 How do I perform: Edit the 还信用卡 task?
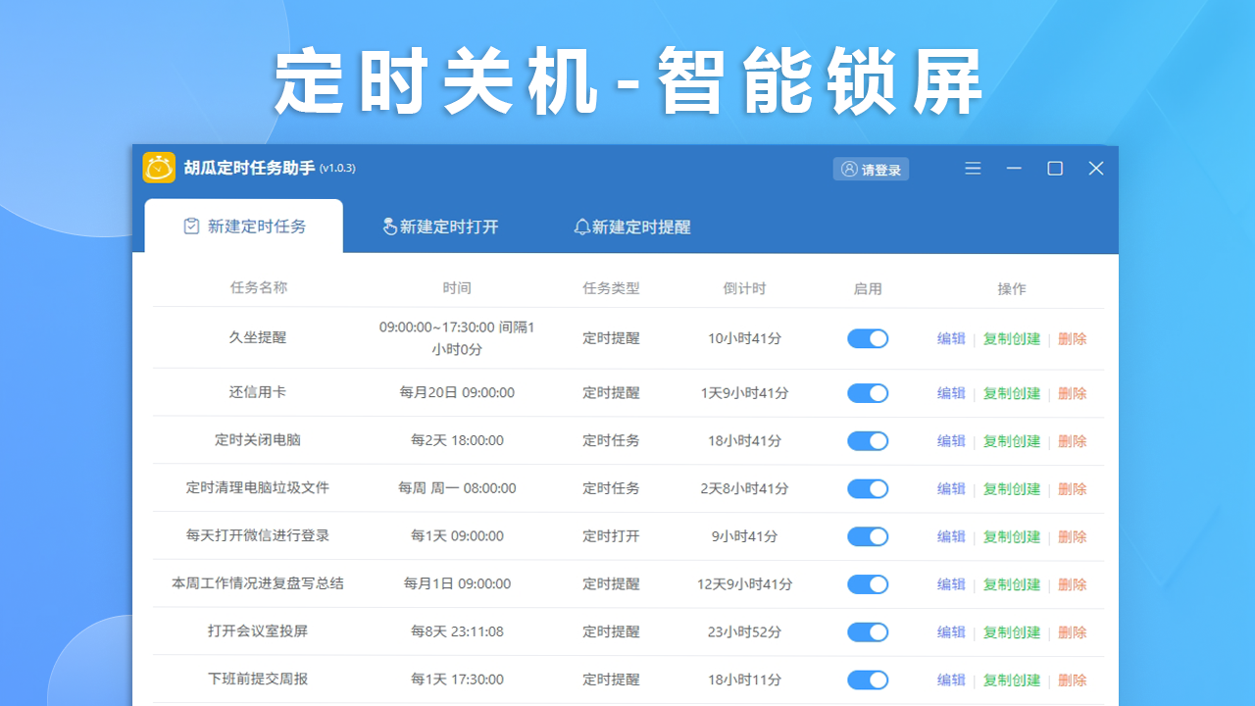[x=950, y=392]
